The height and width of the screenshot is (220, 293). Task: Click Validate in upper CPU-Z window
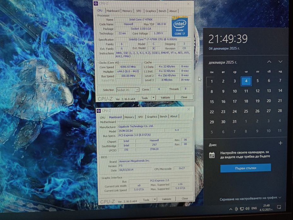pyautogui.click(x=165, y=97)
